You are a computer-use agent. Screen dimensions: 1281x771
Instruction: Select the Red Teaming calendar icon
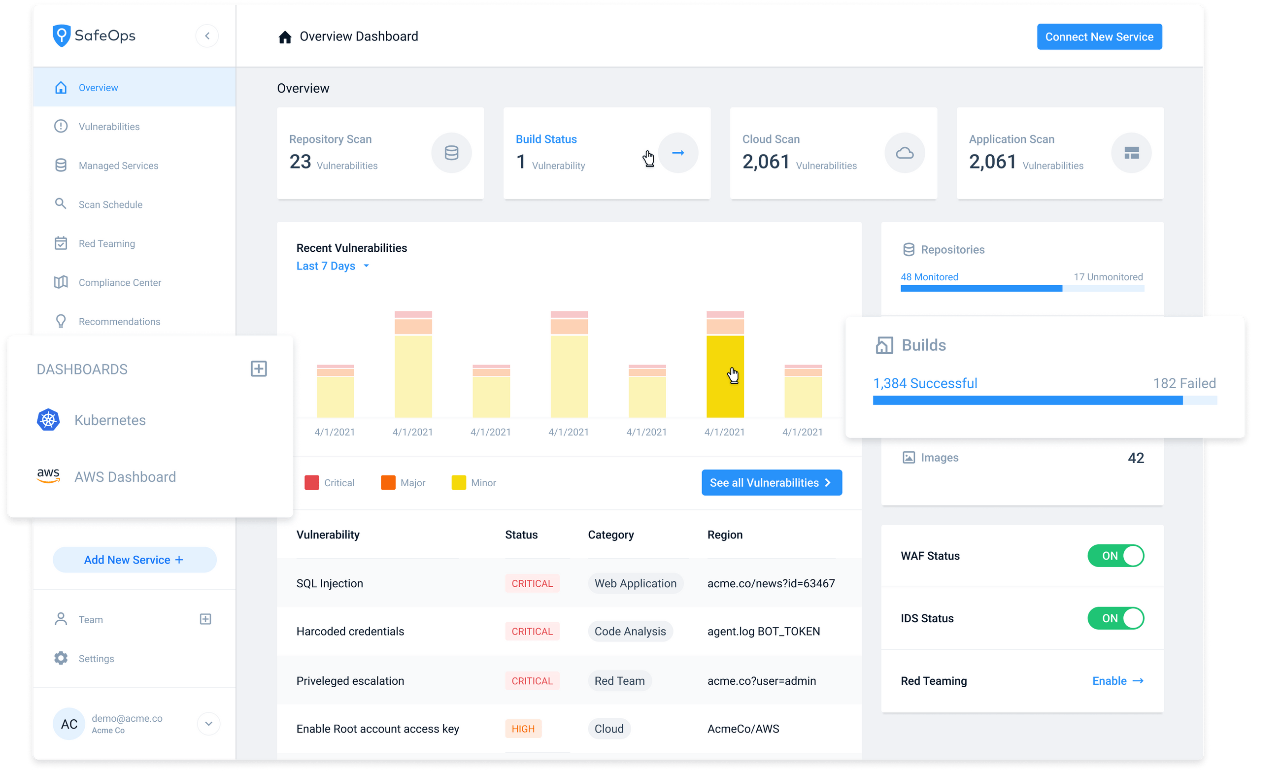click(x=61, y=243)
